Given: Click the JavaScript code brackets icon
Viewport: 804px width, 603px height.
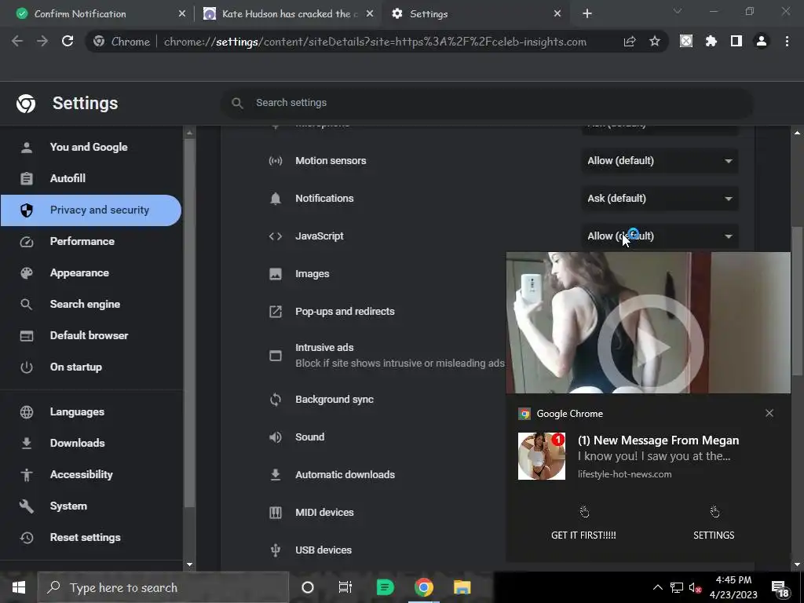Looking at the screenshot, I should pyautogui.click(x=276, y=236).
